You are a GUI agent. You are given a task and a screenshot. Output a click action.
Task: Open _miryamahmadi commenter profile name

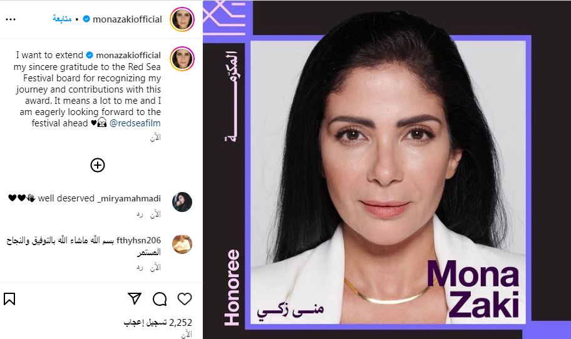click(x=129, y=198)
